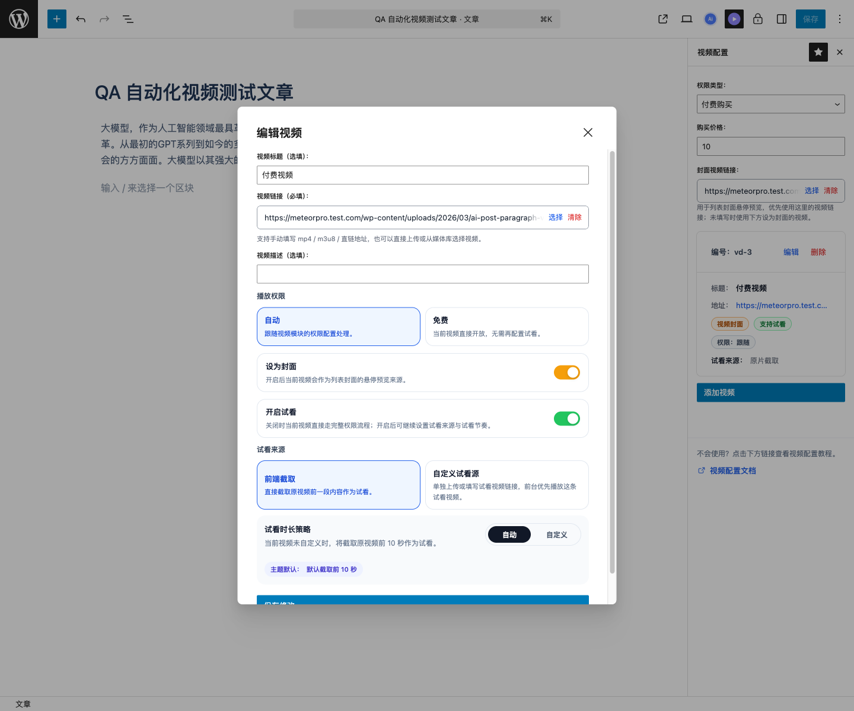Viewport: 854px width, 711px height.
Task: Switch 试看时长策略 to 自定义
Action: click(556, 534)
